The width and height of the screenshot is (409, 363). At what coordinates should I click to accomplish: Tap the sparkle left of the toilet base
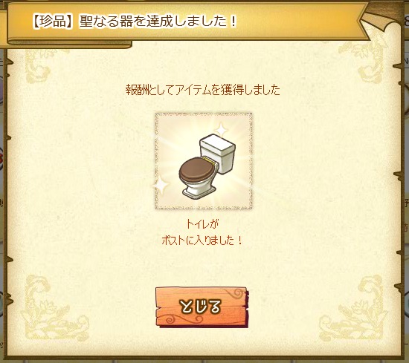coord(161,185)
